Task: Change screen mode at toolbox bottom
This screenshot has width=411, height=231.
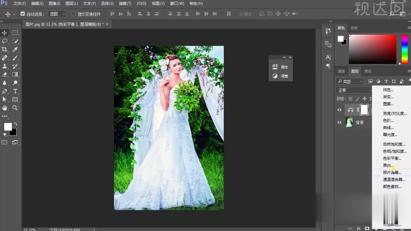Action: click(x=15, y=142)
